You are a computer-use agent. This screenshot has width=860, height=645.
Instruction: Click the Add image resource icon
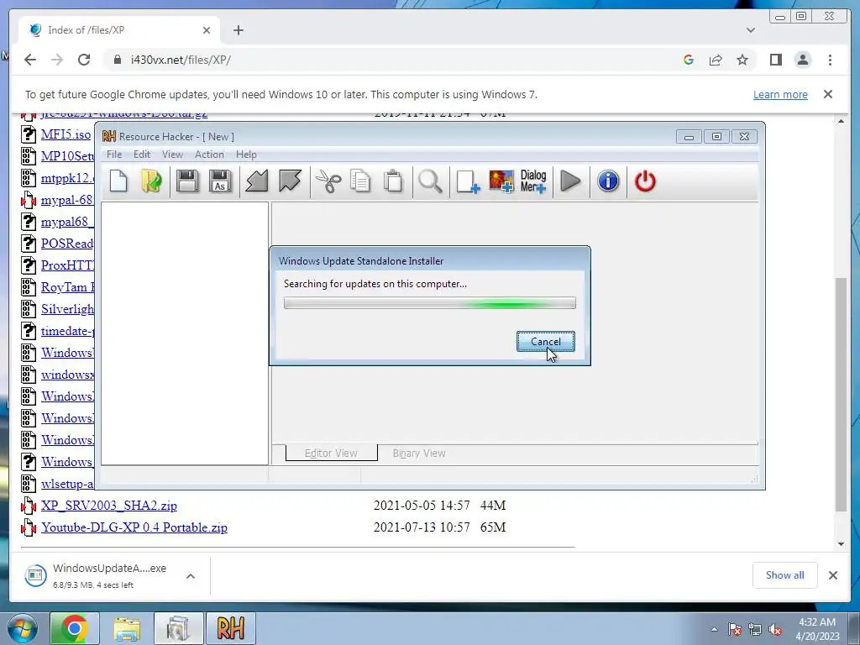501,181
